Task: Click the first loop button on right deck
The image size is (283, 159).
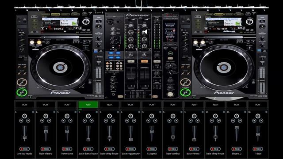Action: 195,42
